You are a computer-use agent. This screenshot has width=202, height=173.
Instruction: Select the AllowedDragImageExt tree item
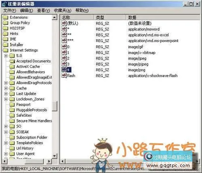click(x=34, y=77)
